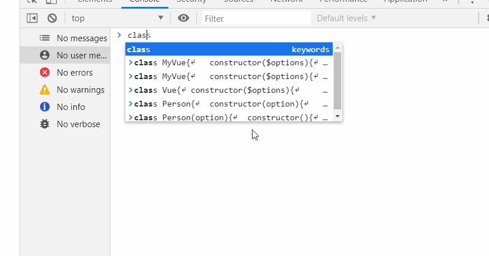Click the autocomplete scrollbar up arrow

point(337,48)
